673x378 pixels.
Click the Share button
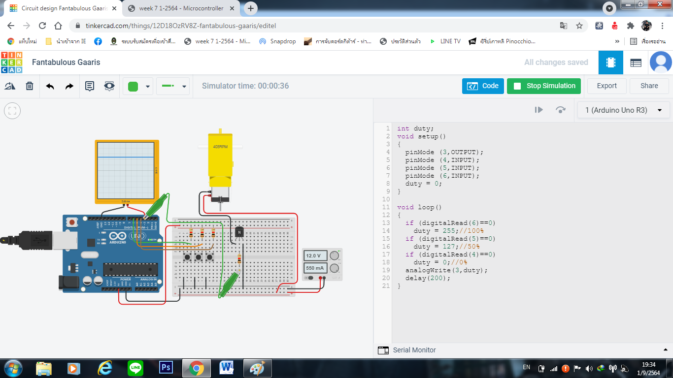tap(649, 86)
